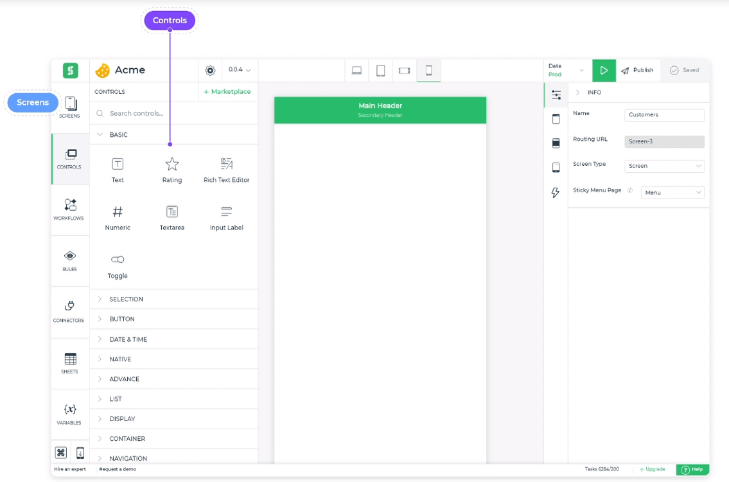Open the Rules eye icon panel
The width and height of the screenshot is (729, 482).
coord(70,260)
